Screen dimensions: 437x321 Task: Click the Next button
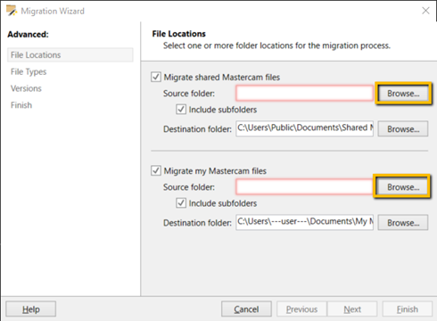352,309
